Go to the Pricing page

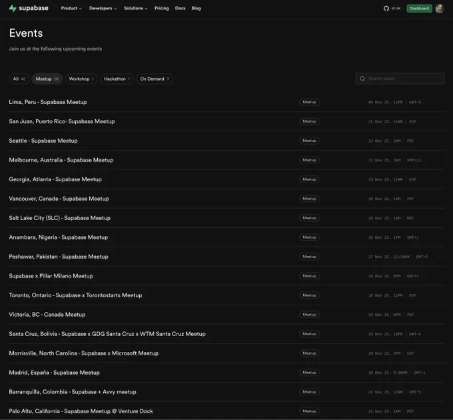161,9
